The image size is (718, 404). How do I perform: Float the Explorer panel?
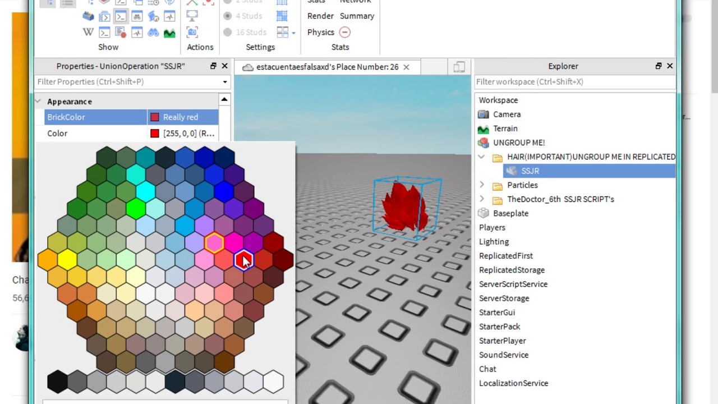click(x=659, y=66)
